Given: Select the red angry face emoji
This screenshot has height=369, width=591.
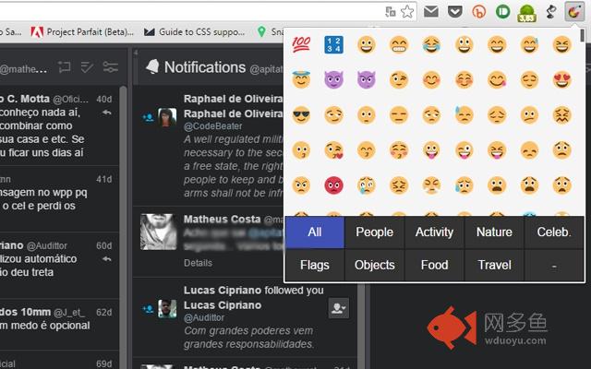Looking at the screenshot, I should [333, 185].
